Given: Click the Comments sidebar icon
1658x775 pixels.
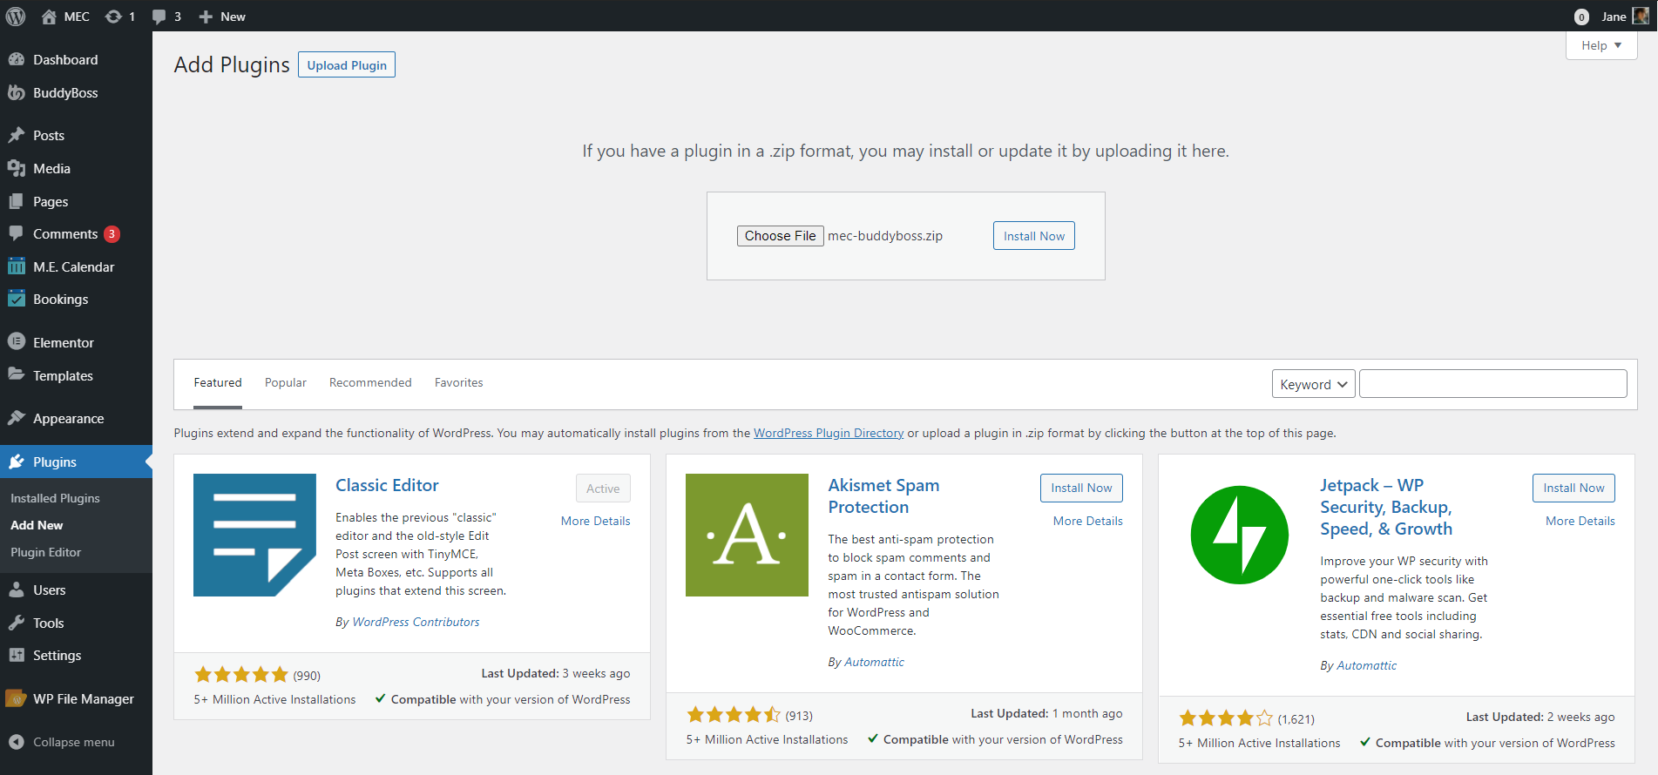Looking at the screenshot, I should [17, 233].
